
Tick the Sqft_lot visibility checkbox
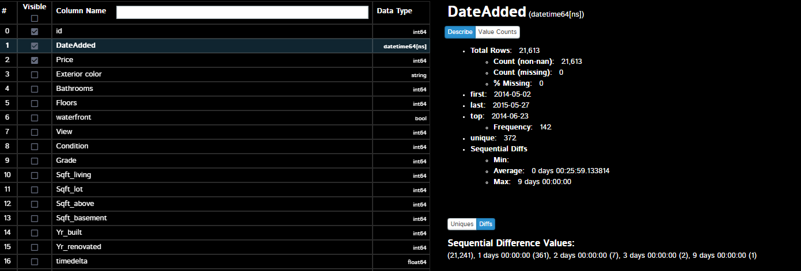[x=35, y=190]
